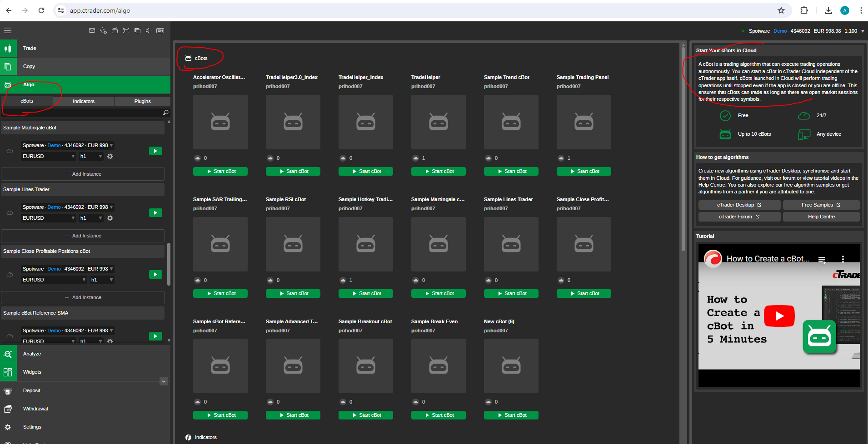This screenshot has width=868, height=444.
Task: Start cBot for Accelerator Oscillator card
Action: pos(220,171)
